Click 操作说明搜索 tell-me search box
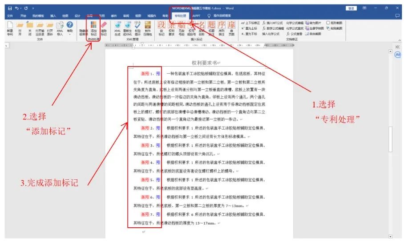Viewport: 404px width, 241px height. (x=220, y=16)
